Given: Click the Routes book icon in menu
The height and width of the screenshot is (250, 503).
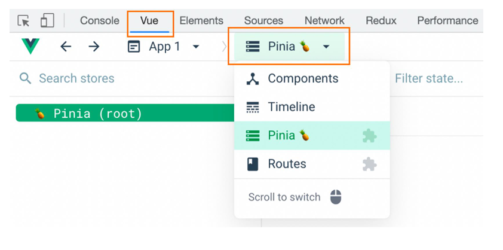Looking at the screenshot, I should [x=253, y=164].
